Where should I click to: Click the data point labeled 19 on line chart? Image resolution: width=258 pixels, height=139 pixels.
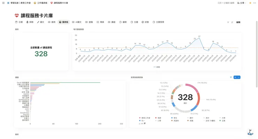coord(167,43)
